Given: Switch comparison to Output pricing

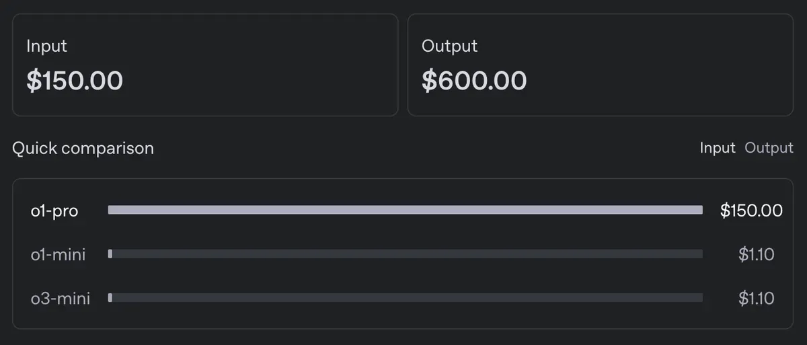Looking at the screenshot, I should [769, 148].
